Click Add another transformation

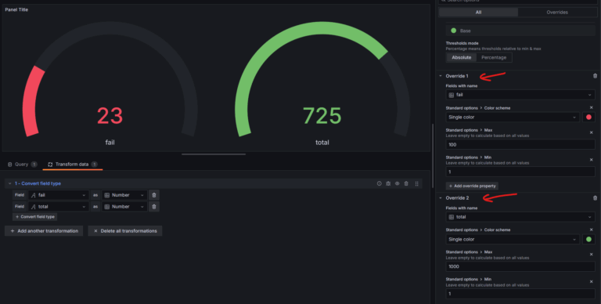coord(44,231)
